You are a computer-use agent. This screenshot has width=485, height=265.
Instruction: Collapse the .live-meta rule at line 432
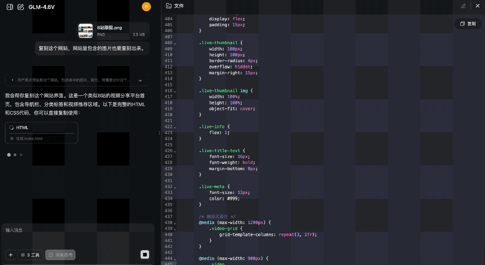click(x=175, y=187)
